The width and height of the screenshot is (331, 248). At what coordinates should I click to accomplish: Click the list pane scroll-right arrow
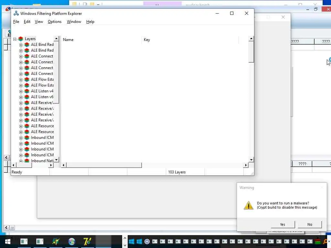[246, 165]
